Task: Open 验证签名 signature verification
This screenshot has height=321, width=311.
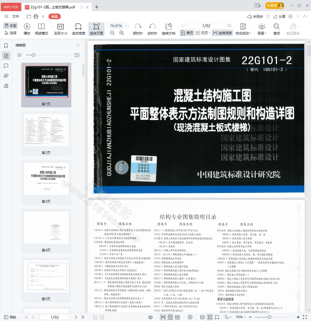Action: (293, 29)
